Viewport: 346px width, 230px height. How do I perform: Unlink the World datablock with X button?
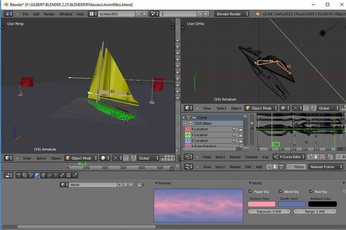pos(131,185)
